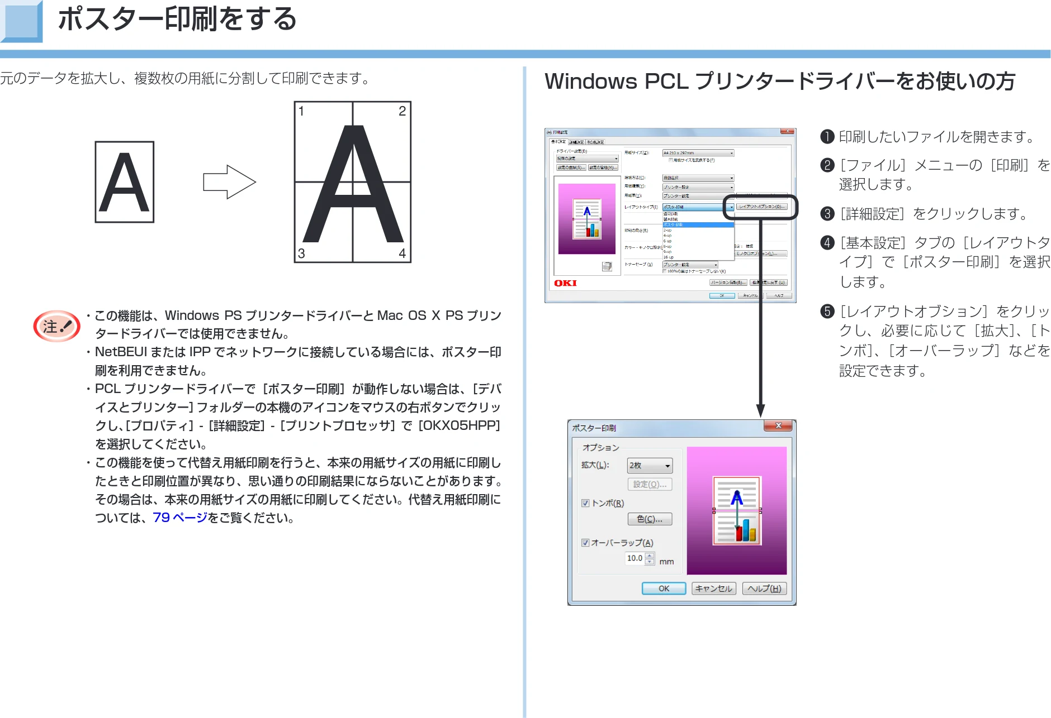This screenshot has width=1051, height=718.
Task: Switch to the 詳細設定 tab
Action: (x=576, y=142)
